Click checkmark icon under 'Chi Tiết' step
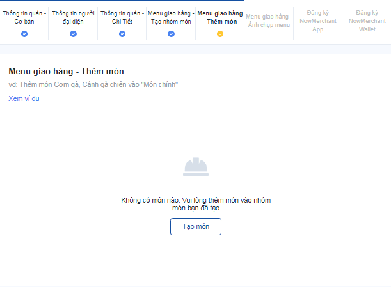Image resolution: width=391 pixels, height=287 pixels. (x=122, y=34)
